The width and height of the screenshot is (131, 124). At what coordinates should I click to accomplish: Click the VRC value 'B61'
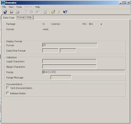tap(91, 24)
